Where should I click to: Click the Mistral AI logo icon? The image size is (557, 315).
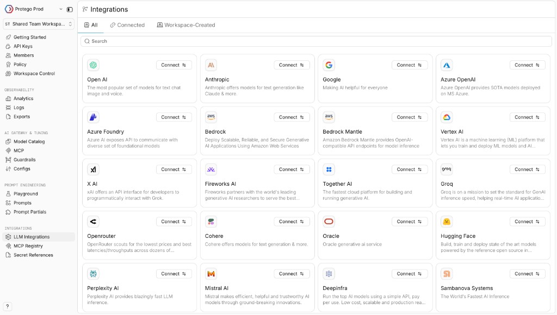click(x=211, y=274)
